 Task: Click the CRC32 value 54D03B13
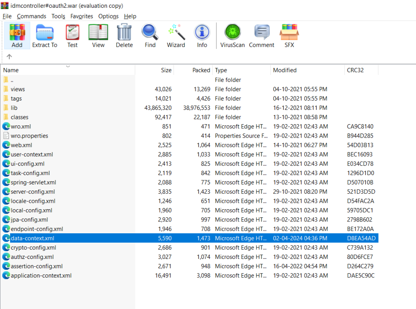pyautogui.click(x=360, y=145)
